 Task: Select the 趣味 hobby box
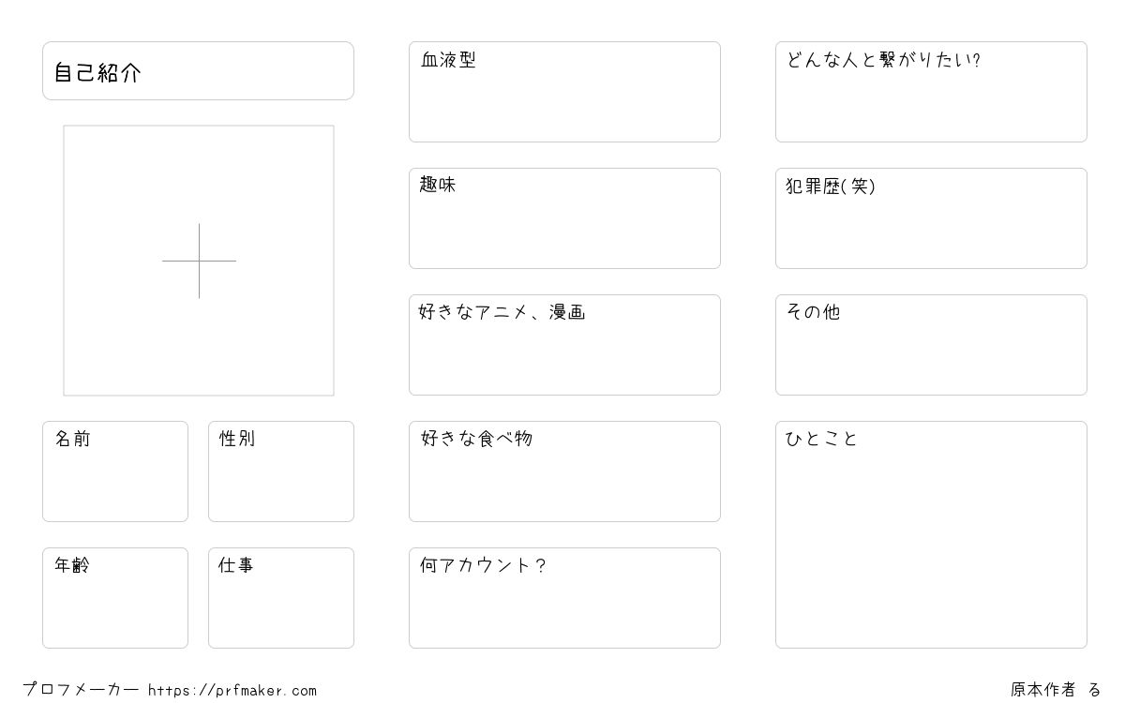click(564, 218)
